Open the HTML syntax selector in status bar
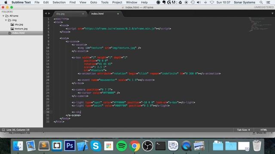 pyautogui.click(x=263, y=130)
